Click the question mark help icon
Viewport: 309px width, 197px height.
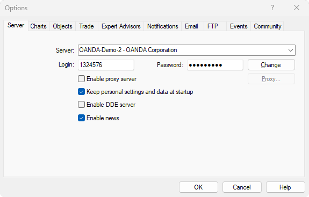click(x=272, y=8)
